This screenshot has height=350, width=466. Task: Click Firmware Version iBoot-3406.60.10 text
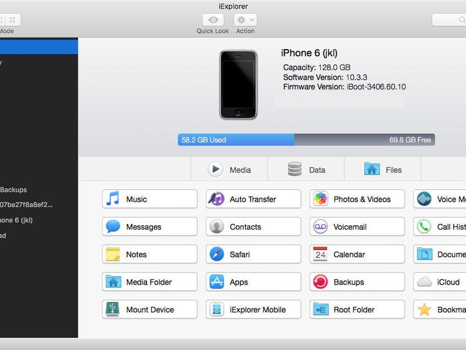344,87
